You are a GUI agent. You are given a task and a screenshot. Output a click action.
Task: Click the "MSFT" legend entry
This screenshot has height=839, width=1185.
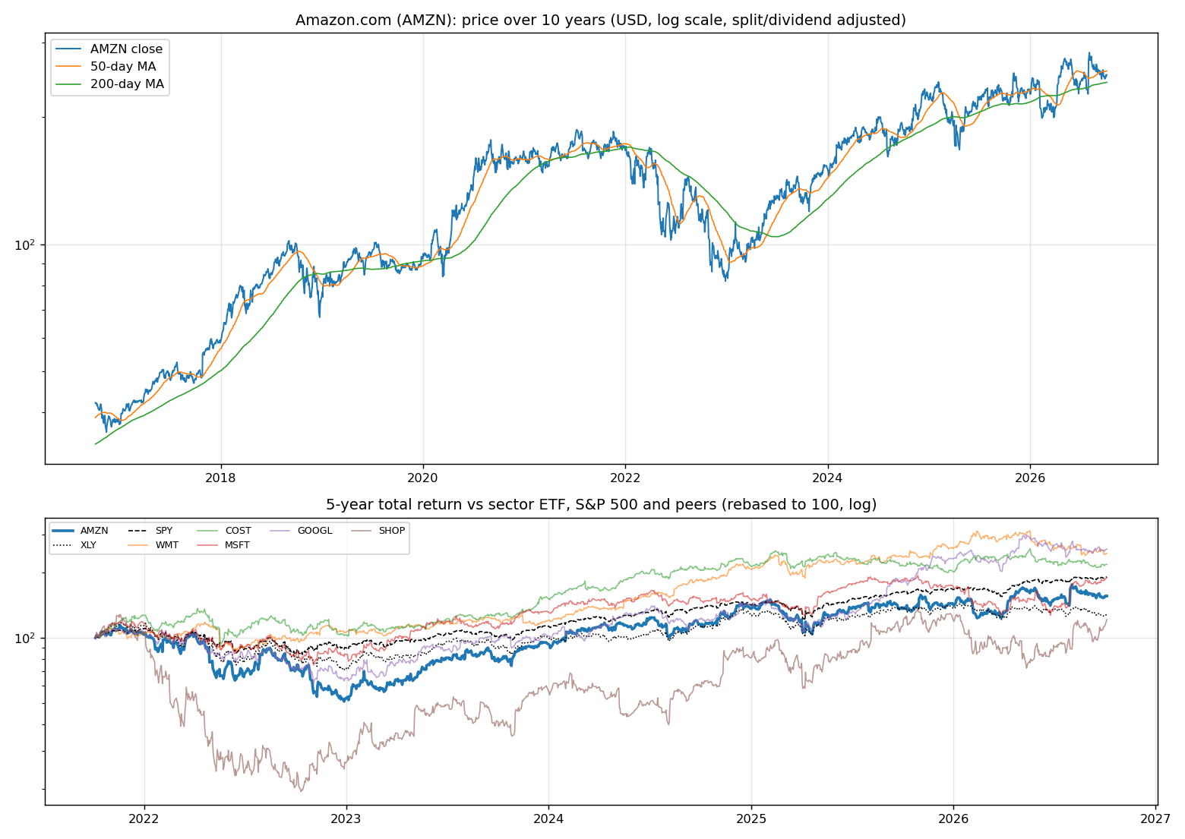[237, 545]
